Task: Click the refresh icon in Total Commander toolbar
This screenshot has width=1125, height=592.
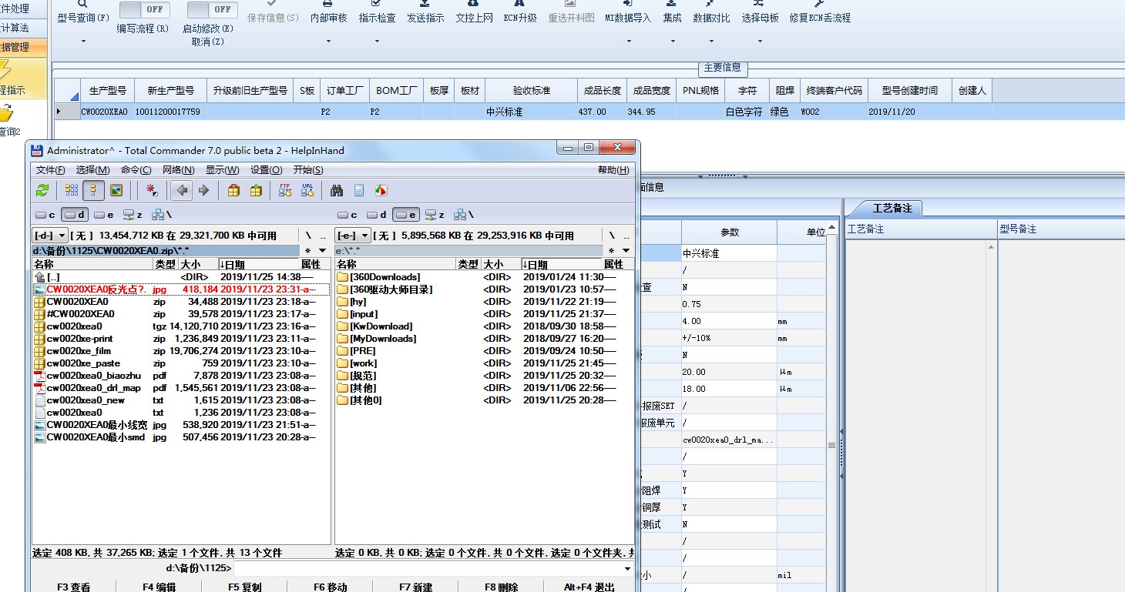Action: click(42, 190)
